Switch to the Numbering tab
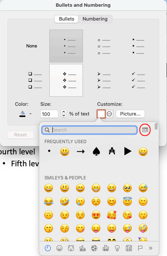167x256 pixels. pyautogui.click(x=95, y=19)
